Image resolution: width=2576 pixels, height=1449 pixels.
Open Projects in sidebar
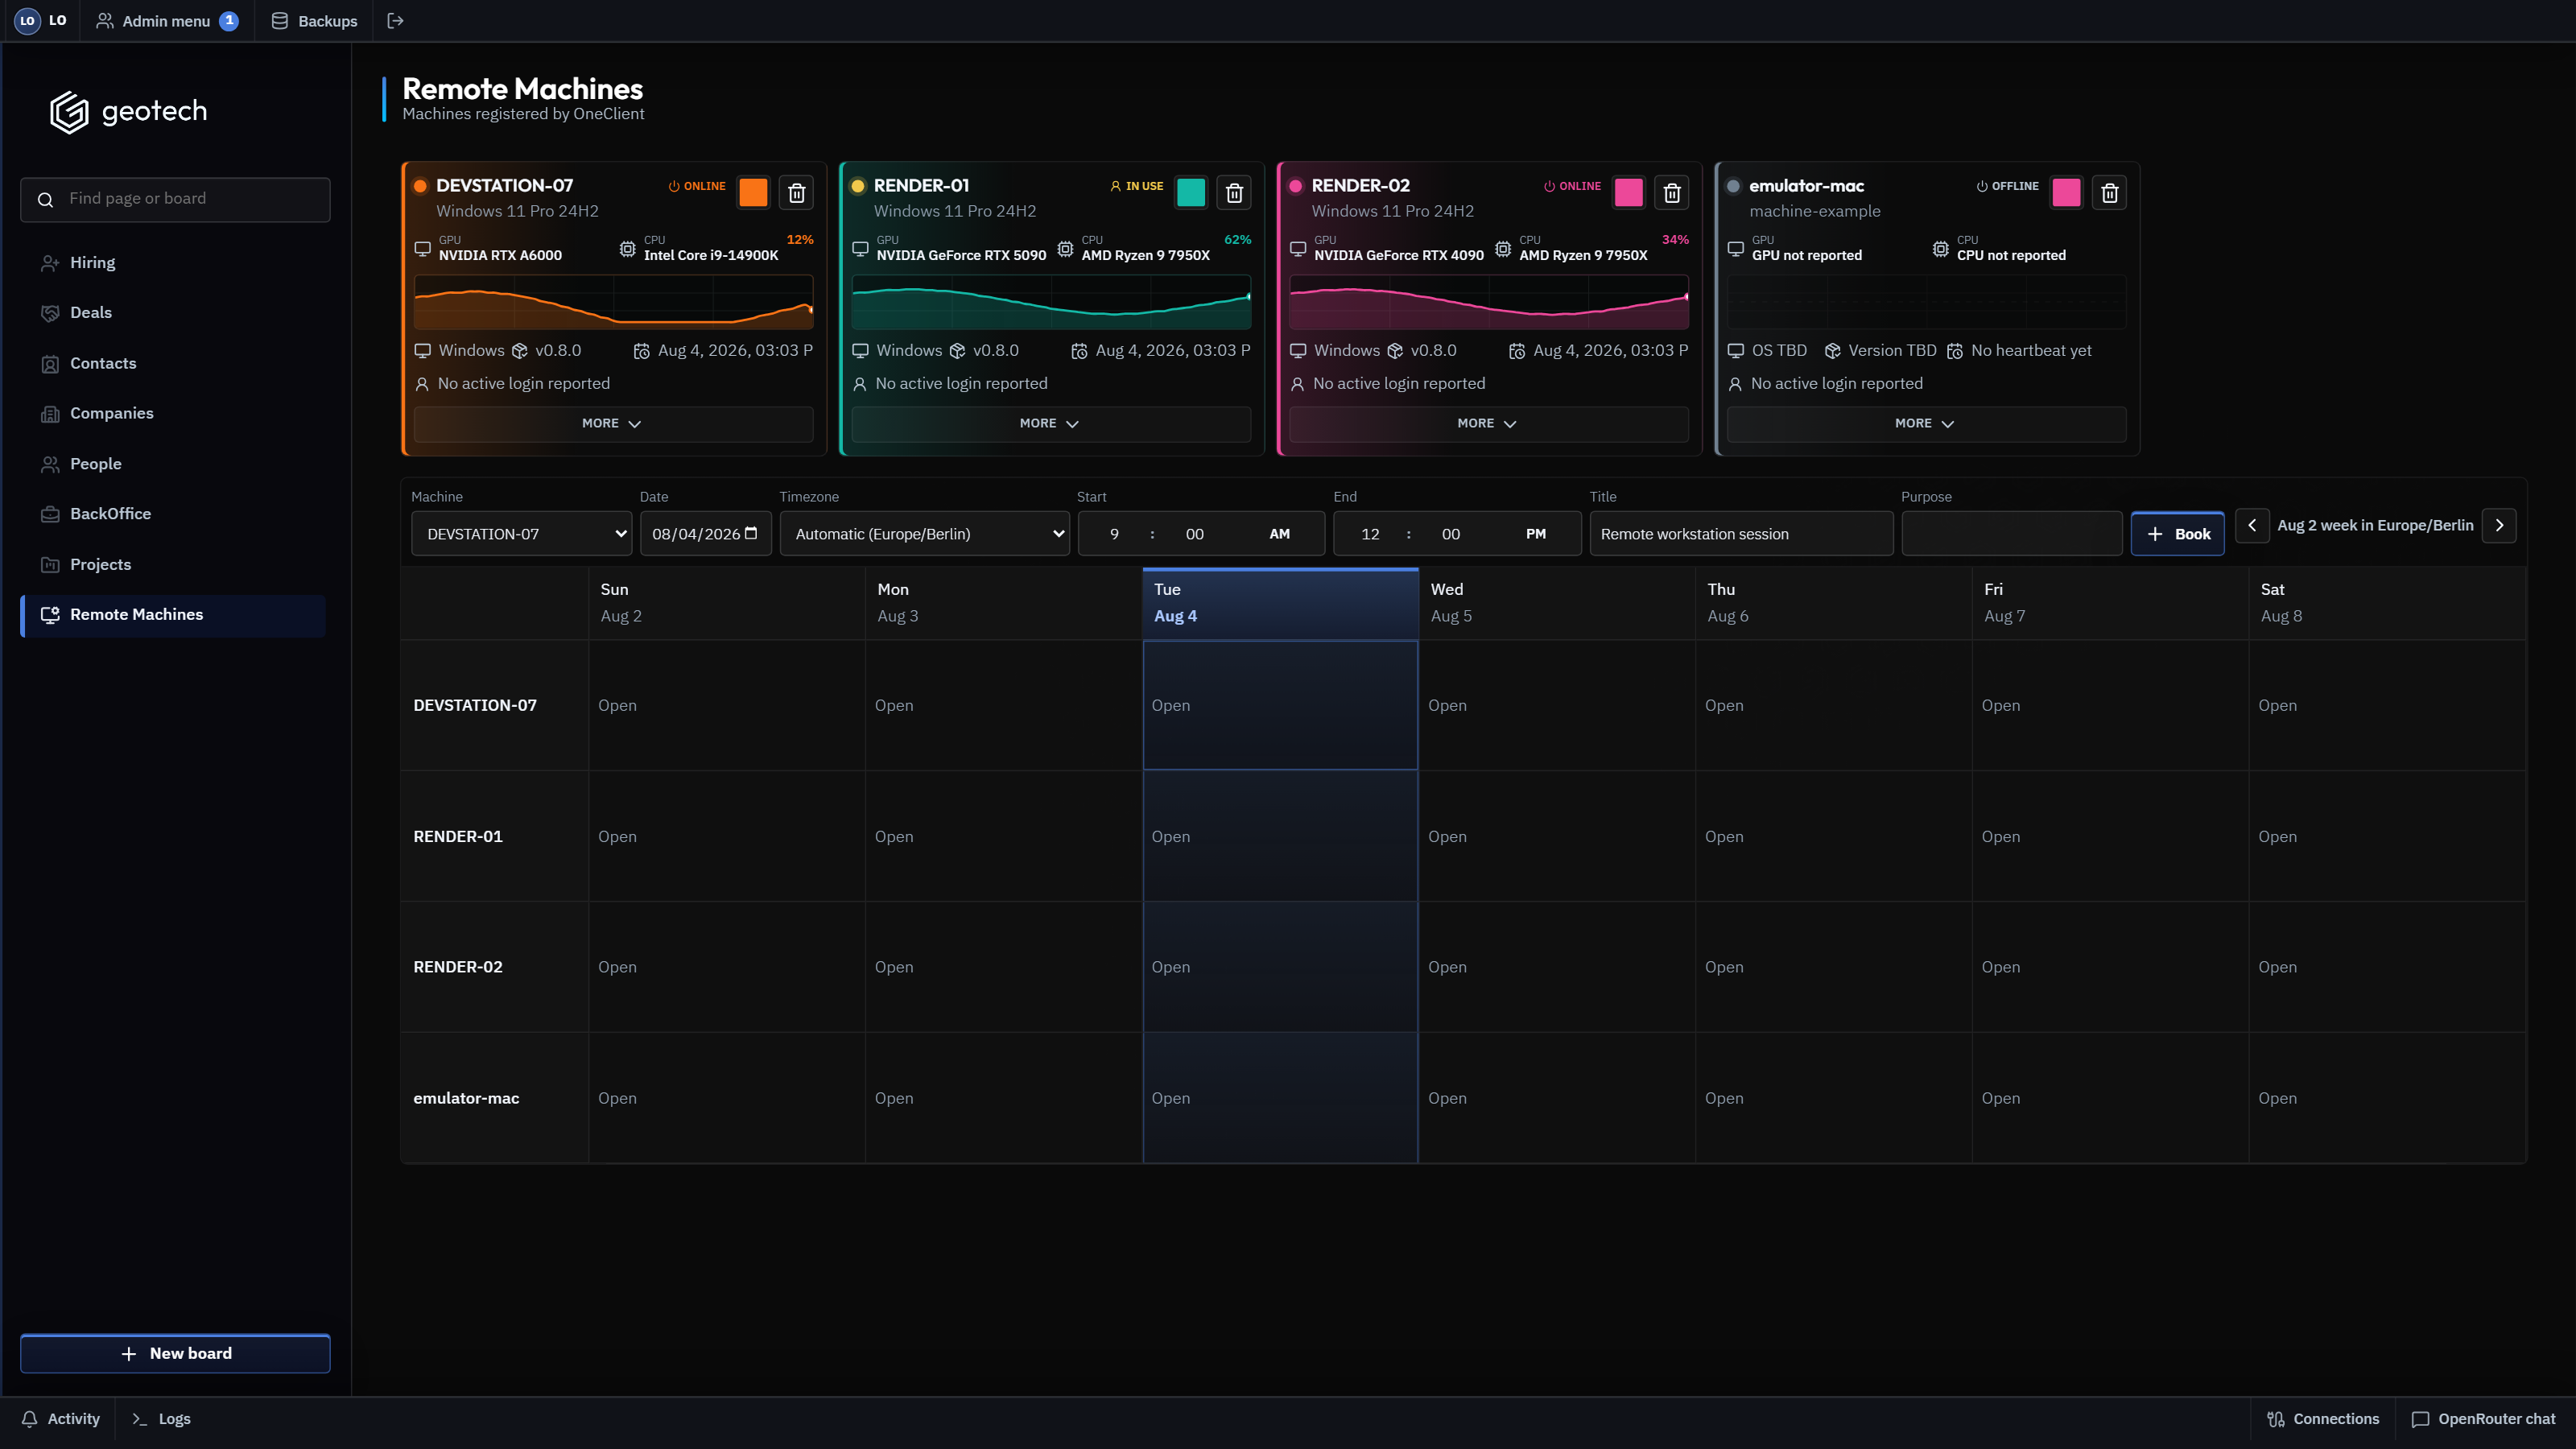click(x=173, y=565)
